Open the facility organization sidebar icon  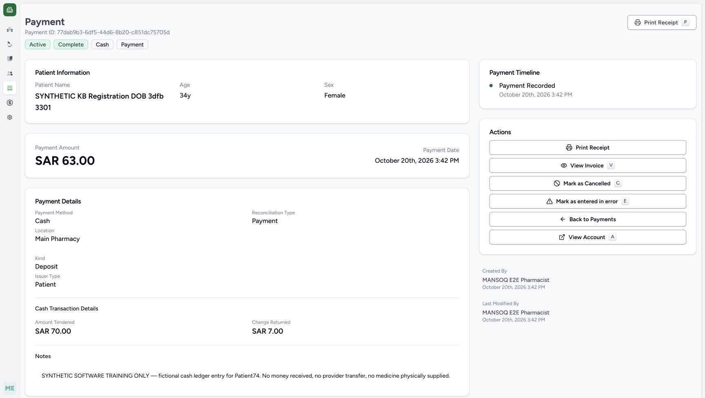10,29
